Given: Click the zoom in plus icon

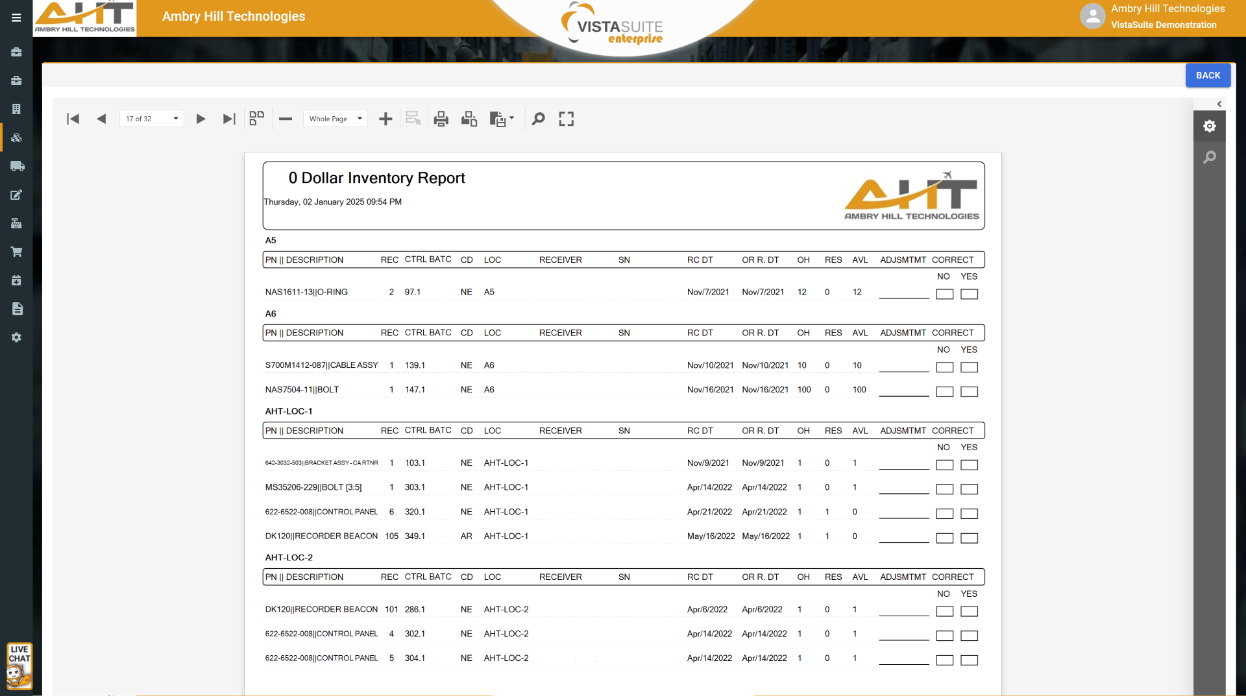Looking at the screenshot, I should point(385,119).
